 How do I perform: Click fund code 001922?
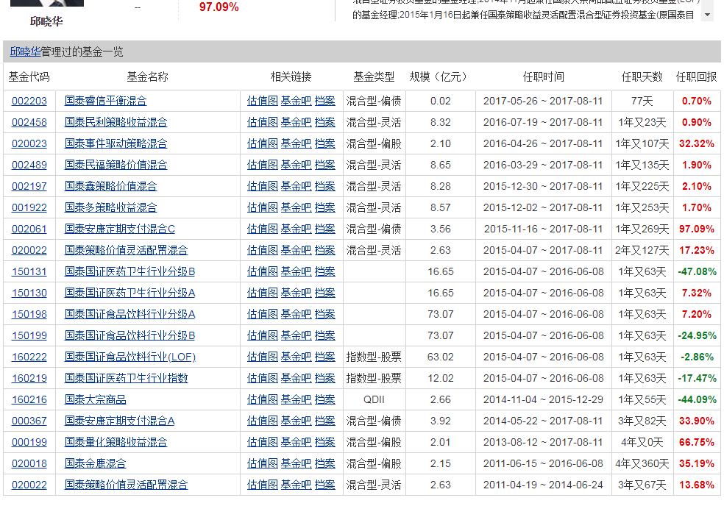tap(29, 207)
